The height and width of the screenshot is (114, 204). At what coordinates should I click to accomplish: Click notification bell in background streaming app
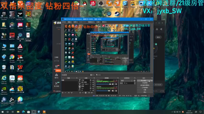[157, 29]
